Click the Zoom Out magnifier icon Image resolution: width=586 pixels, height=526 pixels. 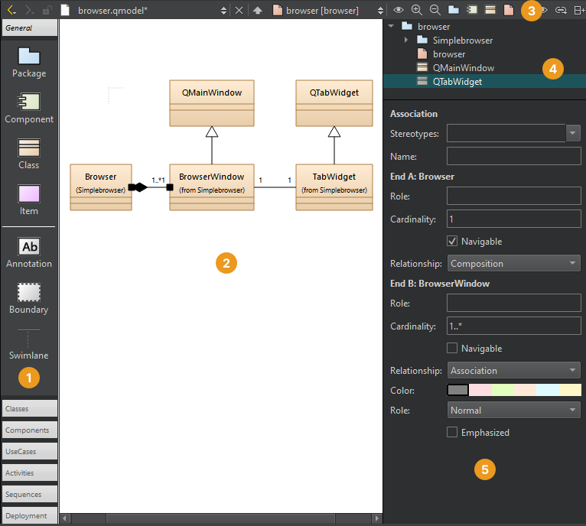click(435, 10)
